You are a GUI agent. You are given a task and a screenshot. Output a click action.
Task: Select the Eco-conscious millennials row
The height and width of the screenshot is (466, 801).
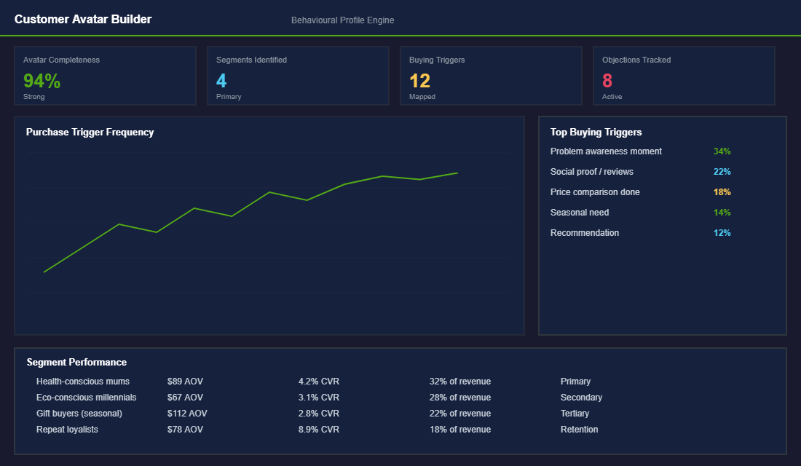pyautogui.click(x=87, y=397)
